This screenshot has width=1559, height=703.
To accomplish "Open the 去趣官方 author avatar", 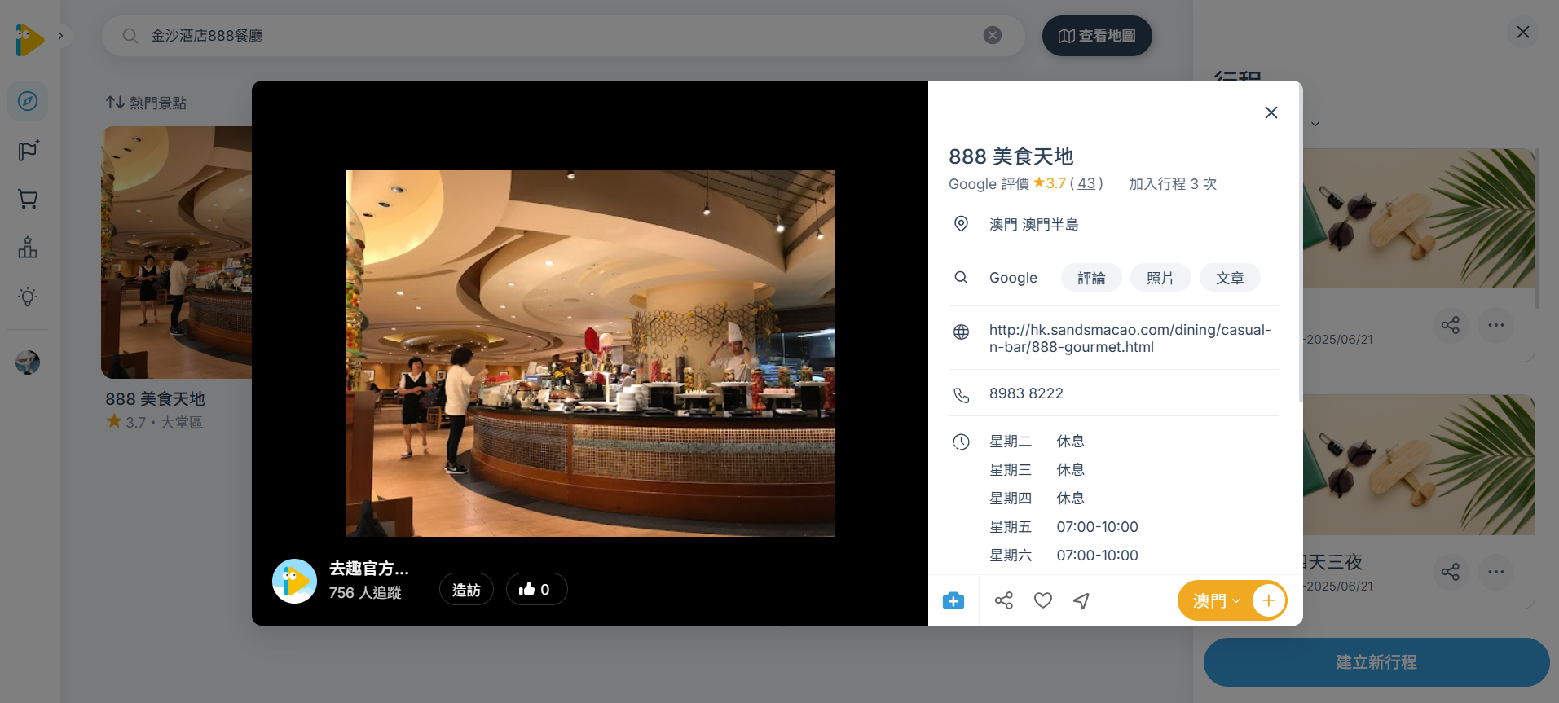I will 294,581.
